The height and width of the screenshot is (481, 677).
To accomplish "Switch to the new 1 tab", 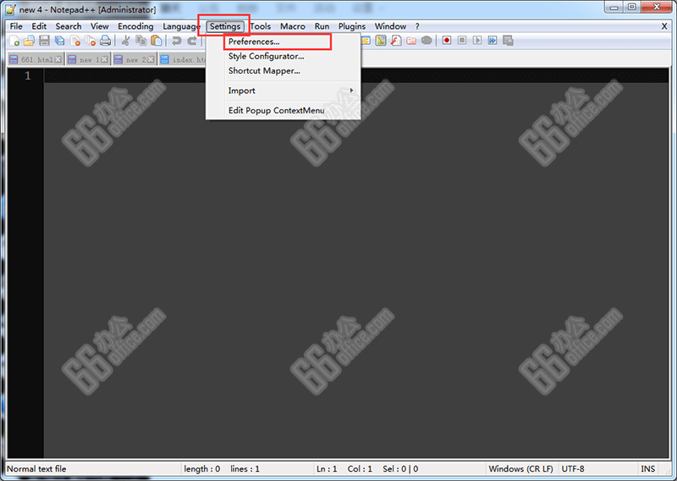I will coord(88,59).
